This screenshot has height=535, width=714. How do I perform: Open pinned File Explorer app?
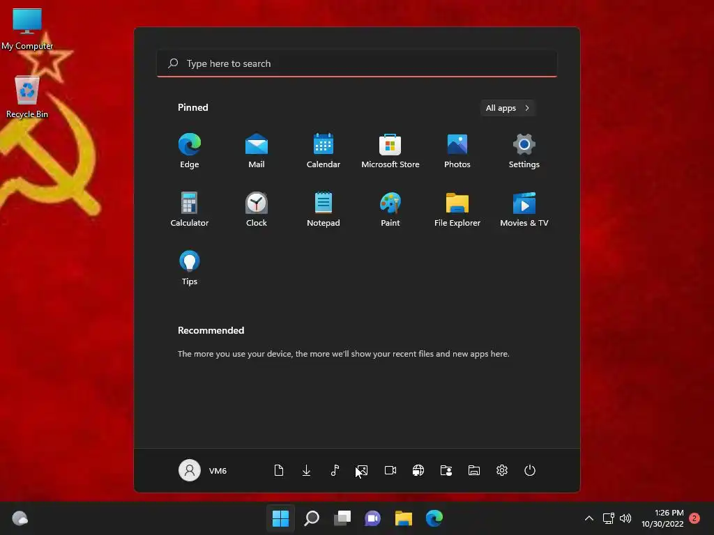pyautogui.click(x=457, y=209)
